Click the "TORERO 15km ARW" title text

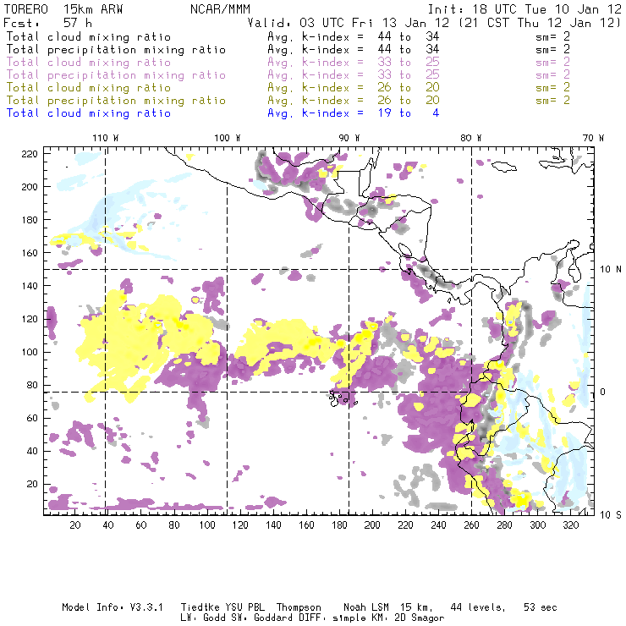[x=63, y=9]
